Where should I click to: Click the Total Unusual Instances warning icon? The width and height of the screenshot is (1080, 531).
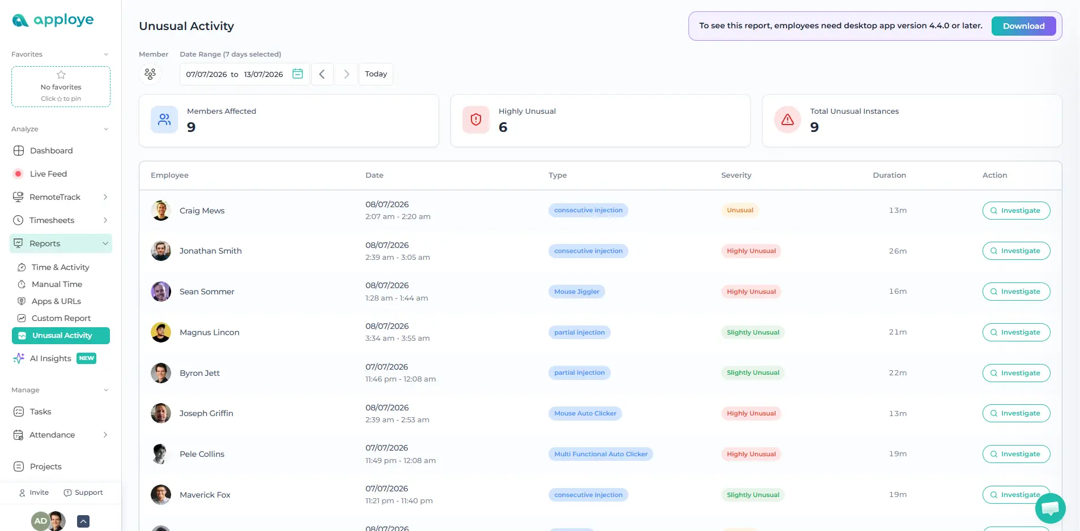(x=788, y=119)
